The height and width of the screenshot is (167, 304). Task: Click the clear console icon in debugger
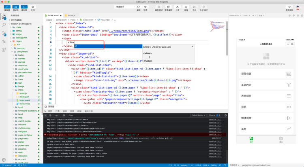click(50, 115)
